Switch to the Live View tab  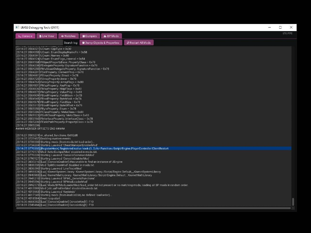tap(47, 36)
